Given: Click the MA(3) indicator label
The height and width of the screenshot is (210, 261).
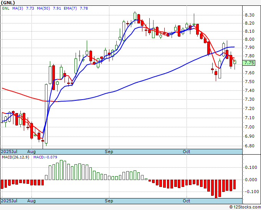Looking at the screenshot, I should 18,8.
